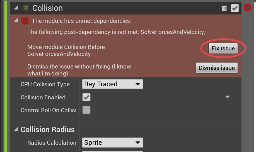256x152 pixels.
Task: Delete the Collision module with trash icon
Action: [224, 8]
